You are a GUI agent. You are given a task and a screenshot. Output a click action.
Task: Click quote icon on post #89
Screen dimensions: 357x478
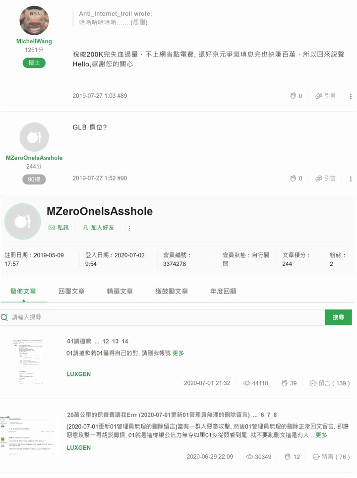click(x=319, y=96)
